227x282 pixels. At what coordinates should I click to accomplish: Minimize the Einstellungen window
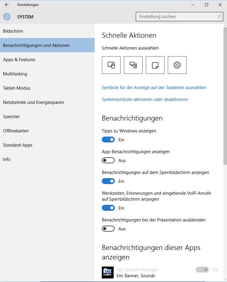(x=193, y=5)
